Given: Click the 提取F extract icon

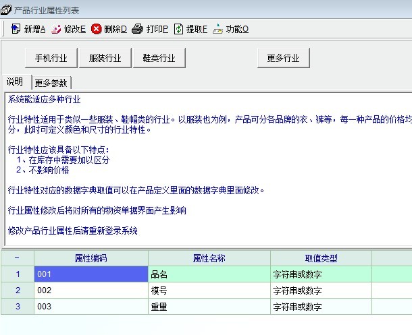Looking at the screenshot, I should (178, 29).
